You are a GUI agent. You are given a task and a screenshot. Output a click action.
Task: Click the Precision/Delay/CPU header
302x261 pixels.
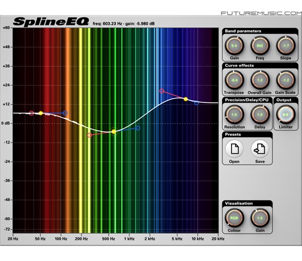coord(247,100)
